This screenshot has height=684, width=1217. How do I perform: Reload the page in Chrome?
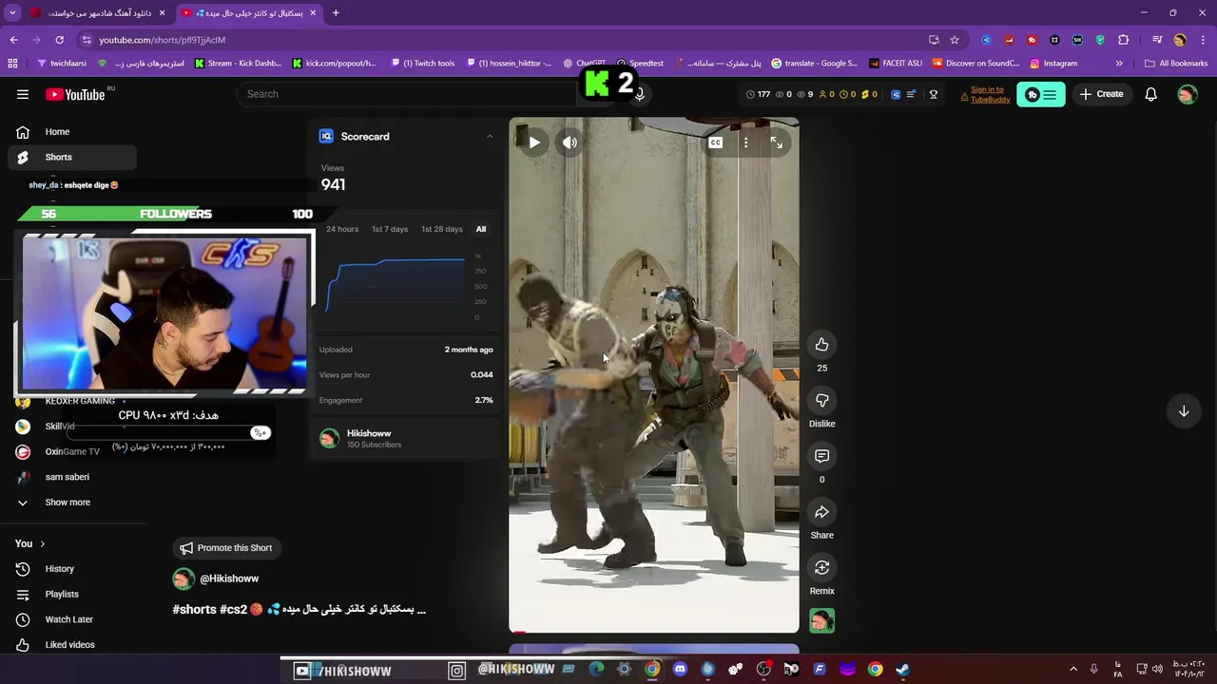coord(59,40)
